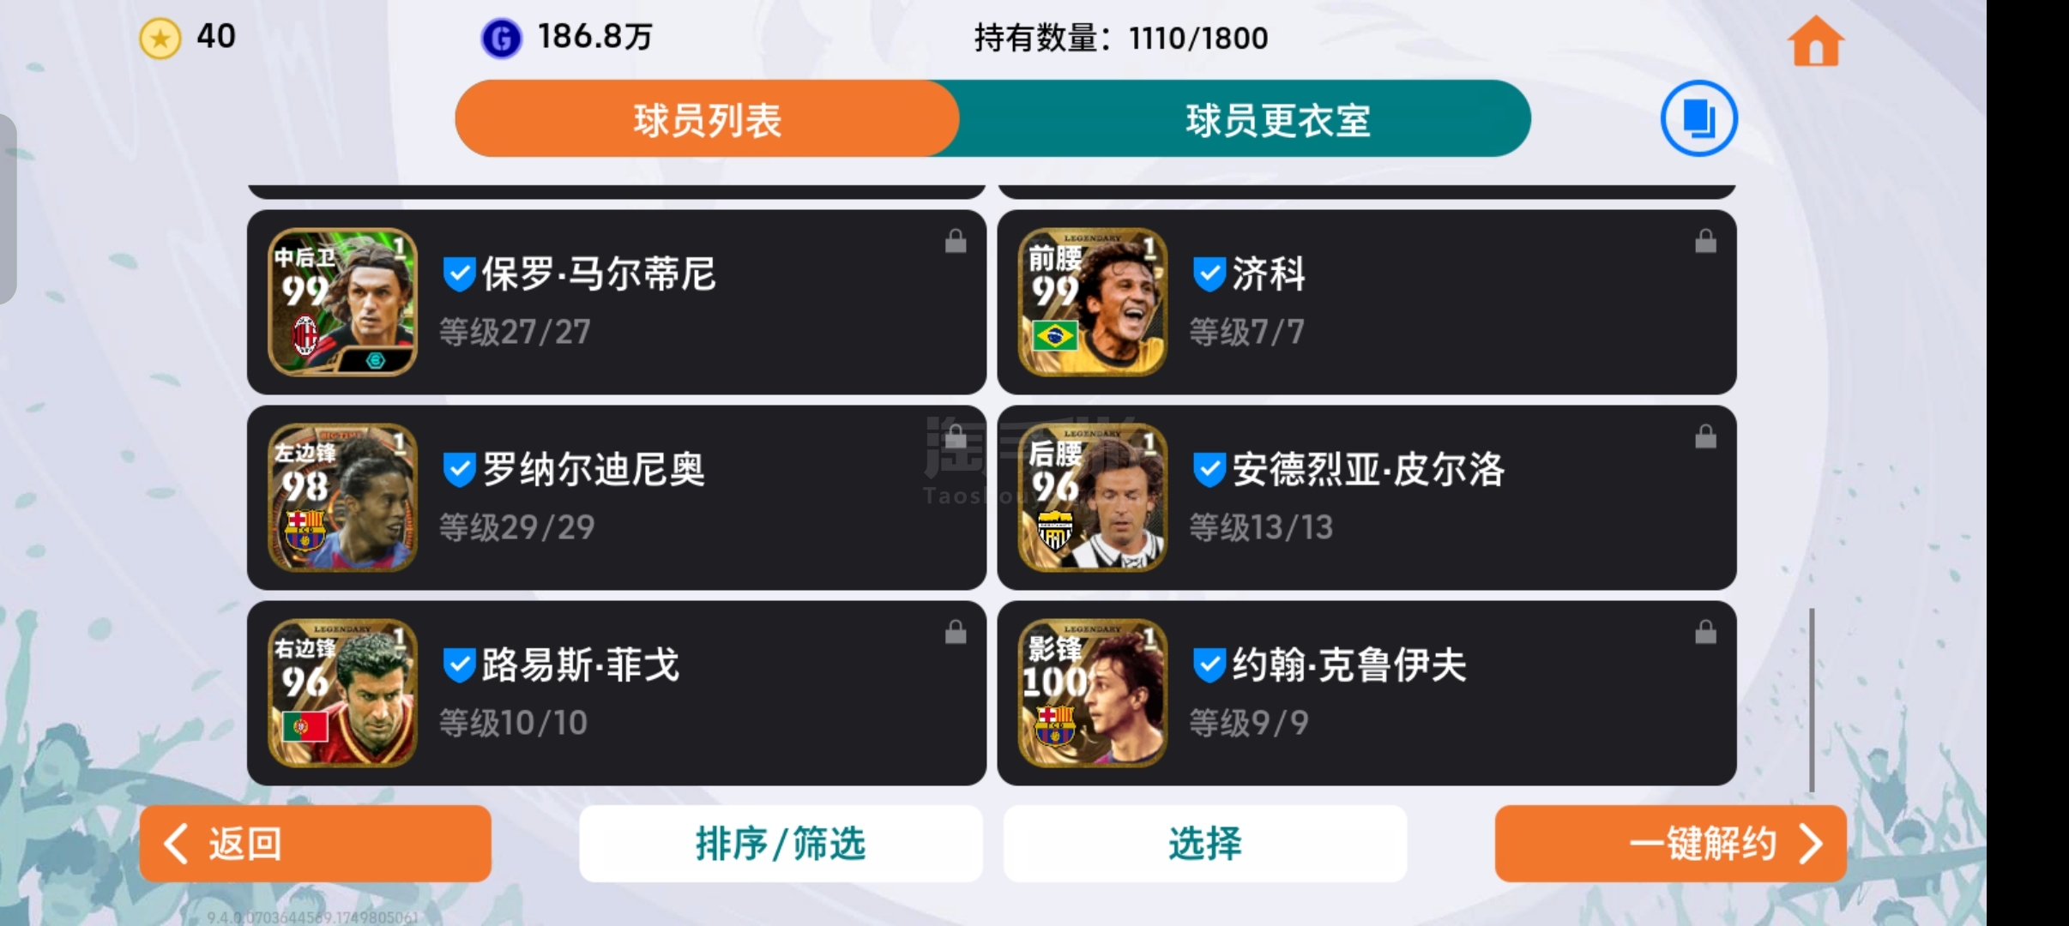The image size is (2069, 926).
Task: Toggle the blue checkmark beside 济科
Action: coord(1209,274)
